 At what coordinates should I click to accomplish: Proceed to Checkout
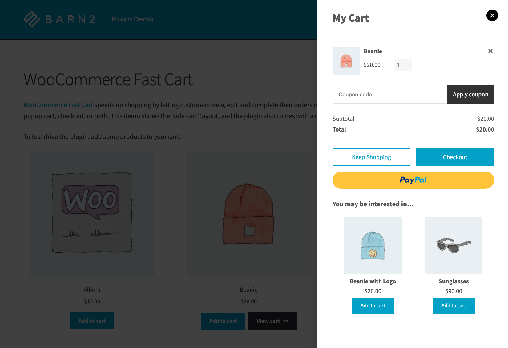[455, 157]
